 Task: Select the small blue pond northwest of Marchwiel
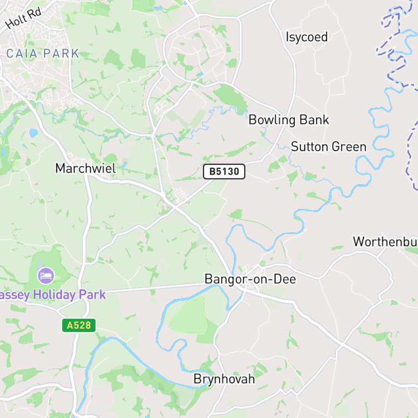tap(33, 133)
